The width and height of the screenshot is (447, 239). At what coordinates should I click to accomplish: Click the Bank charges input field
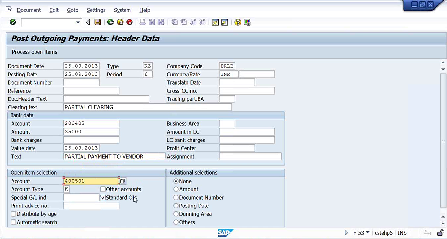[91, 140]
